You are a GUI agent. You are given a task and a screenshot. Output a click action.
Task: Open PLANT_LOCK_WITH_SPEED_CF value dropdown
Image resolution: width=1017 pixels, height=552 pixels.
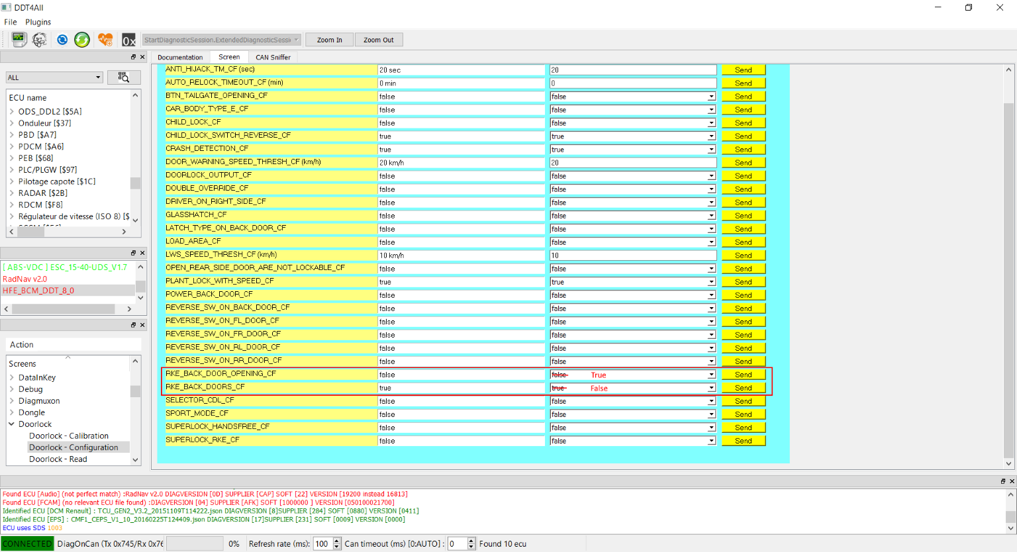[712, 282]
